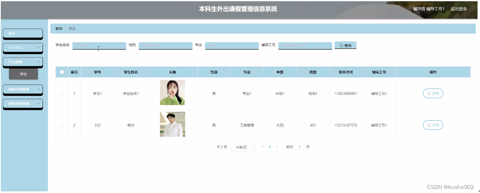480x193 pixels.
Task: Click the document icon in 杨洋 row's 详情 button
Action: 429,125
